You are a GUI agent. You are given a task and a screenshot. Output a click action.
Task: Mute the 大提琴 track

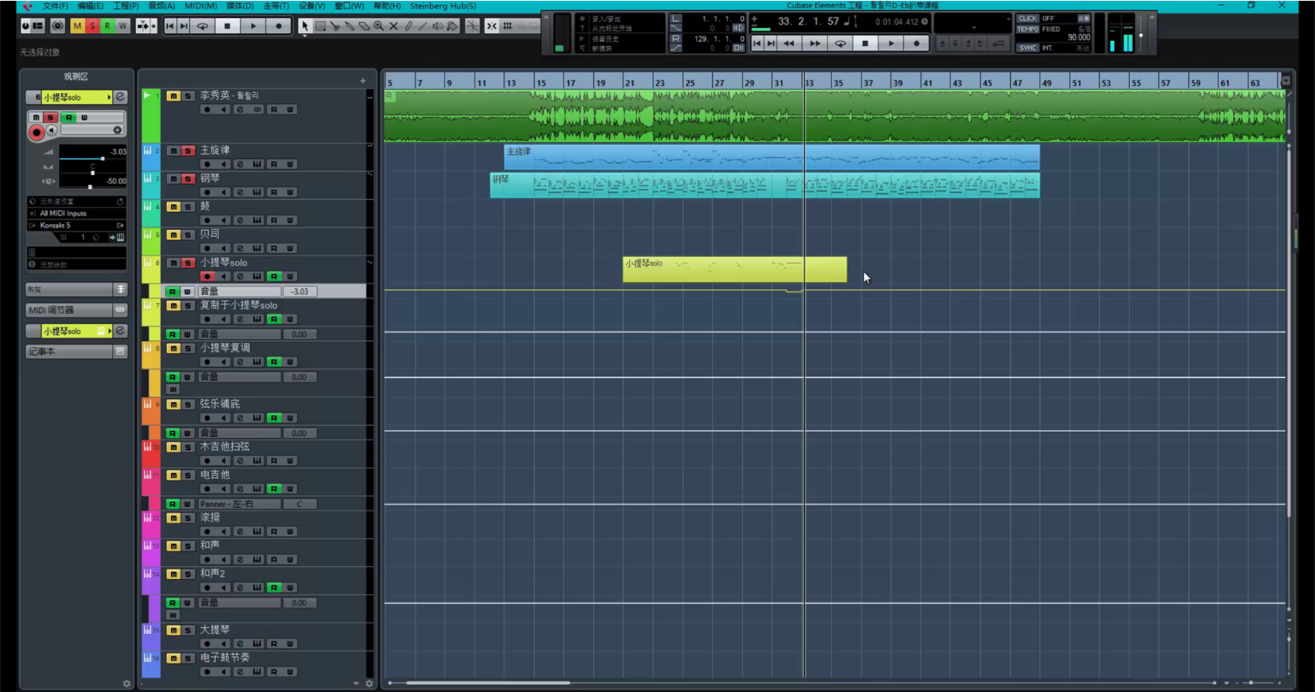click(174, 630)
